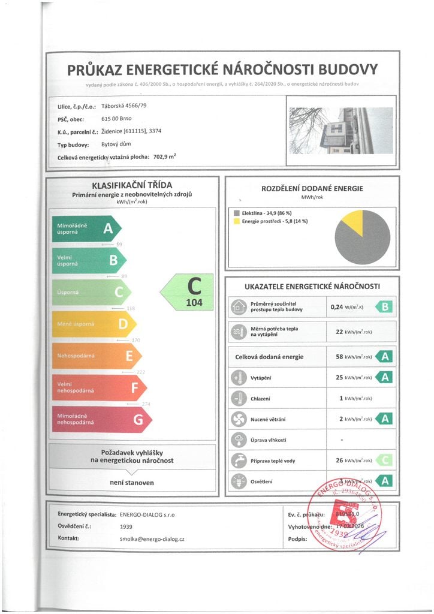Click the humidity icon beside Úprava vlhkosti

(239, 440)
